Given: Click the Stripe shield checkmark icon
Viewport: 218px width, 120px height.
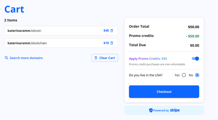Looking at the screenshot, I should (151, 110).
